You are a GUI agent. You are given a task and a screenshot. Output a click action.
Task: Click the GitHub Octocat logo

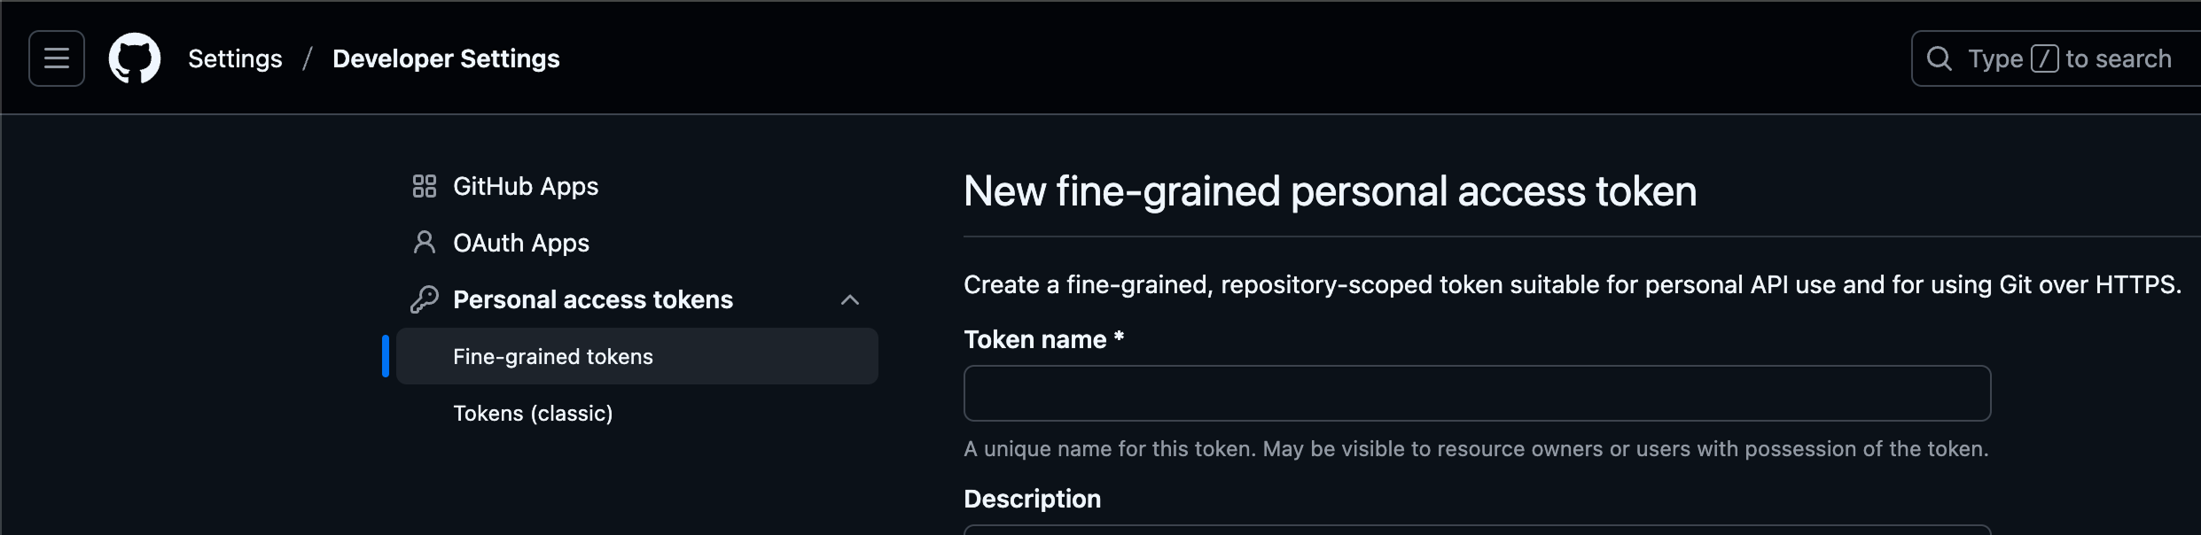pos(135,58)
